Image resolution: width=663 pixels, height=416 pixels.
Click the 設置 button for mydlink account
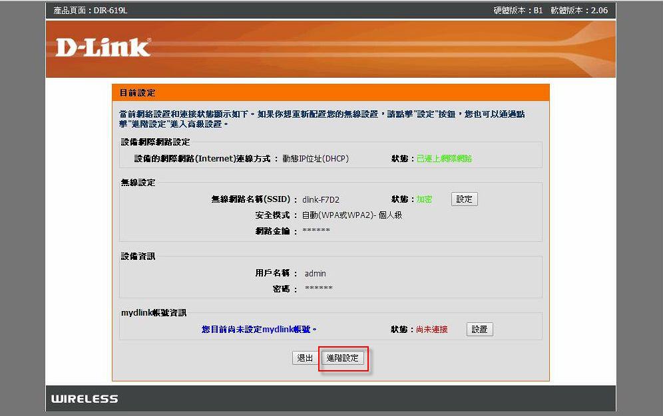click(x=479, y=330)
